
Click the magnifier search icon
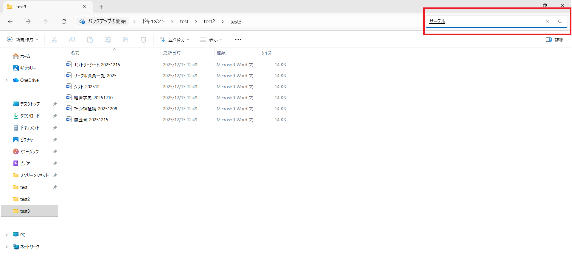560,21
